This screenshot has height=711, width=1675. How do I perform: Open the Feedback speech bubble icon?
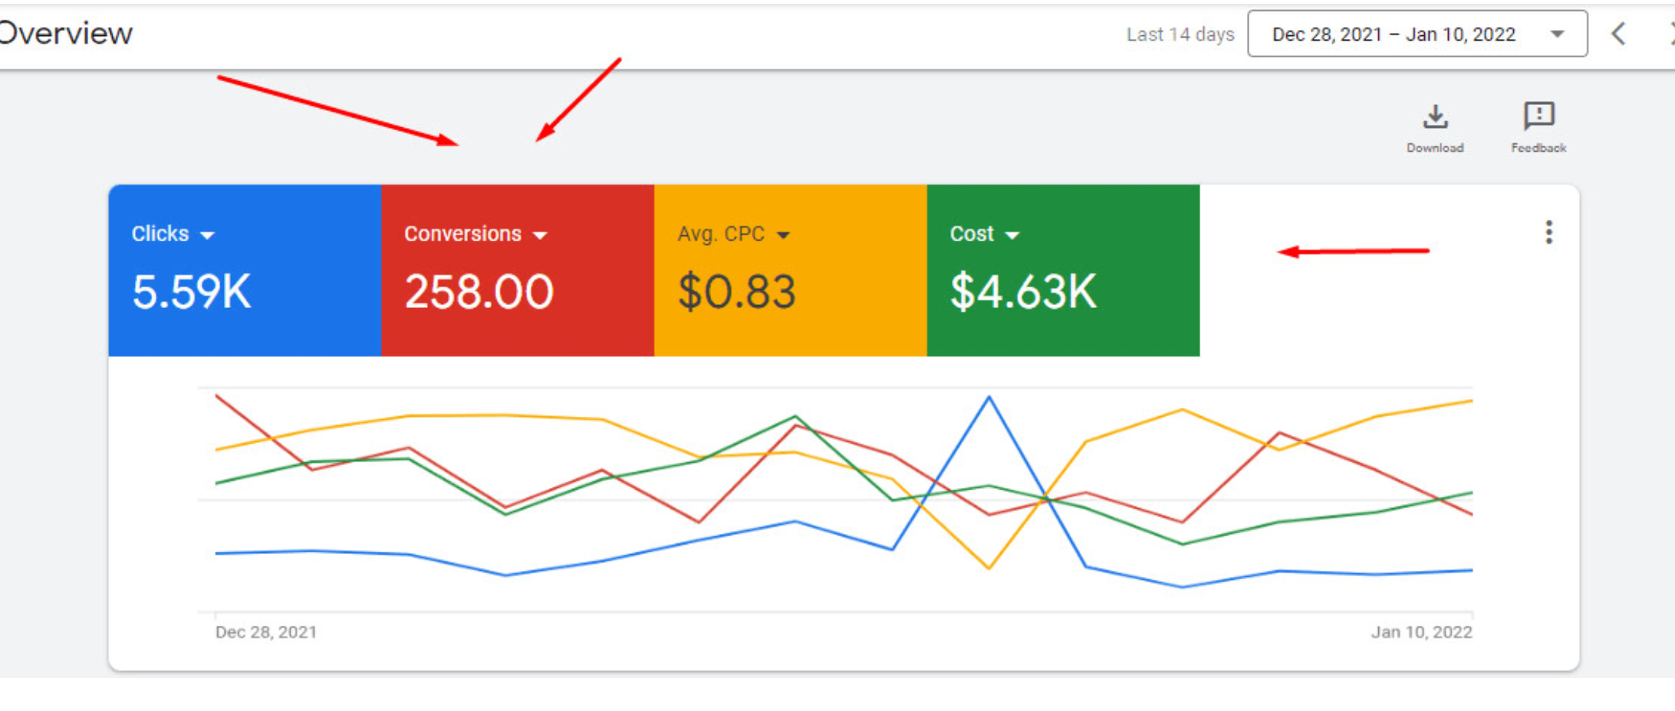[x=1538, y=116]
